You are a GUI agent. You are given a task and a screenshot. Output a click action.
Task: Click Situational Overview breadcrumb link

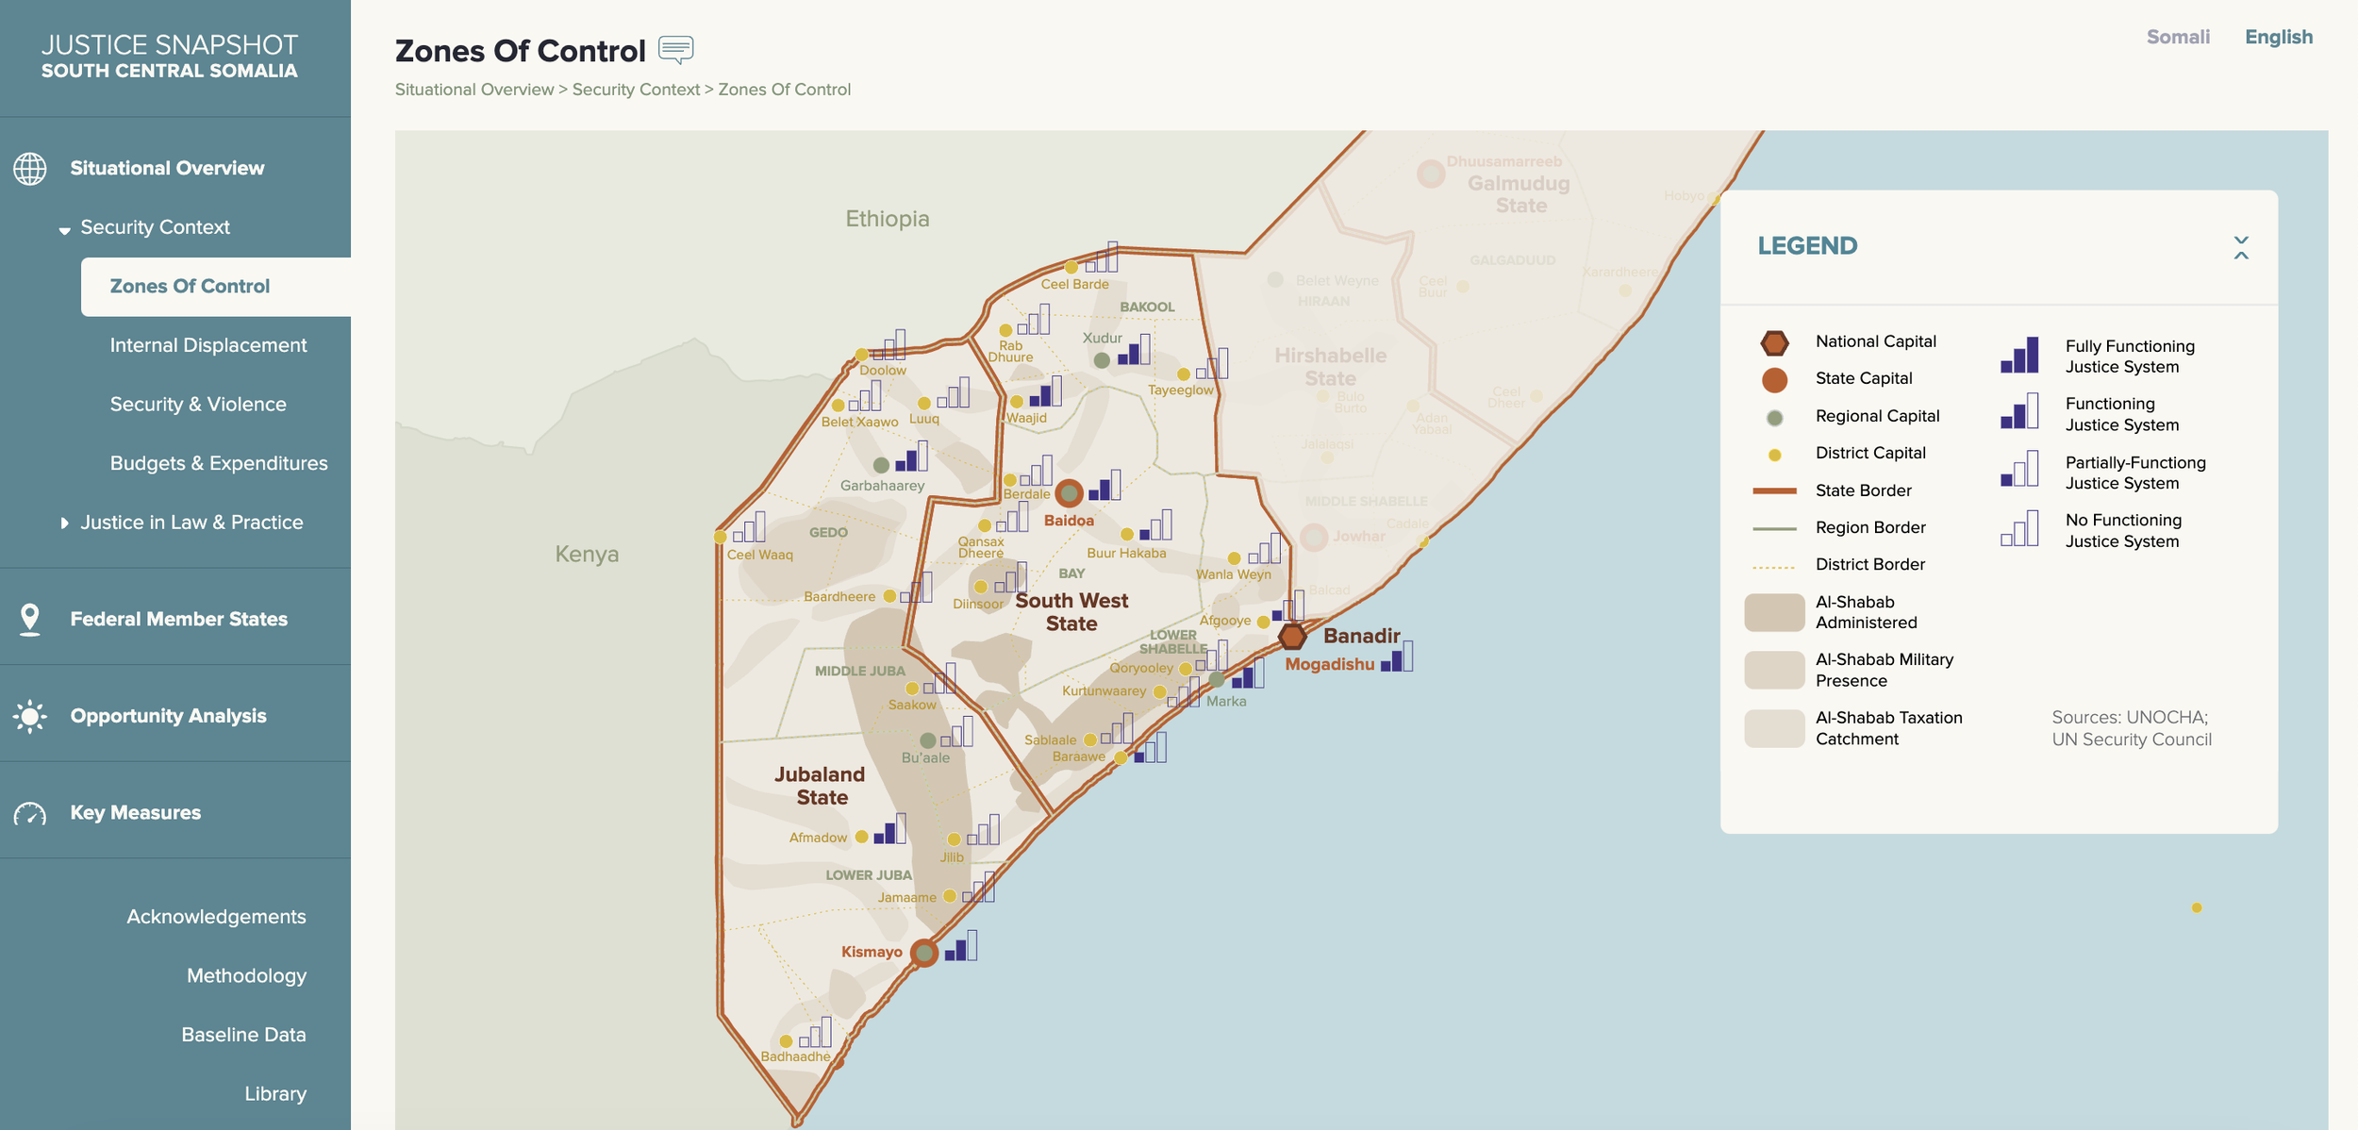click(x=474, y=90)
